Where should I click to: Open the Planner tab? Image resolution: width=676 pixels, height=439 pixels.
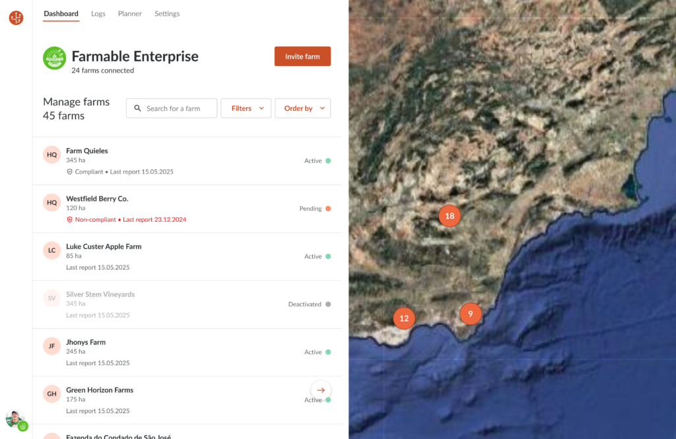tap(130, 14)
